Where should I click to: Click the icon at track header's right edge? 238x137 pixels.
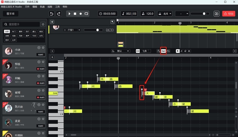pos(112,22)
